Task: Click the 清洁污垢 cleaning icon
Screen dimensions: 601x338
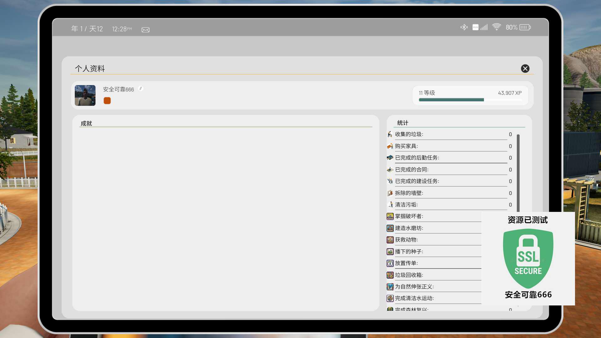Action: pos(390,205)
